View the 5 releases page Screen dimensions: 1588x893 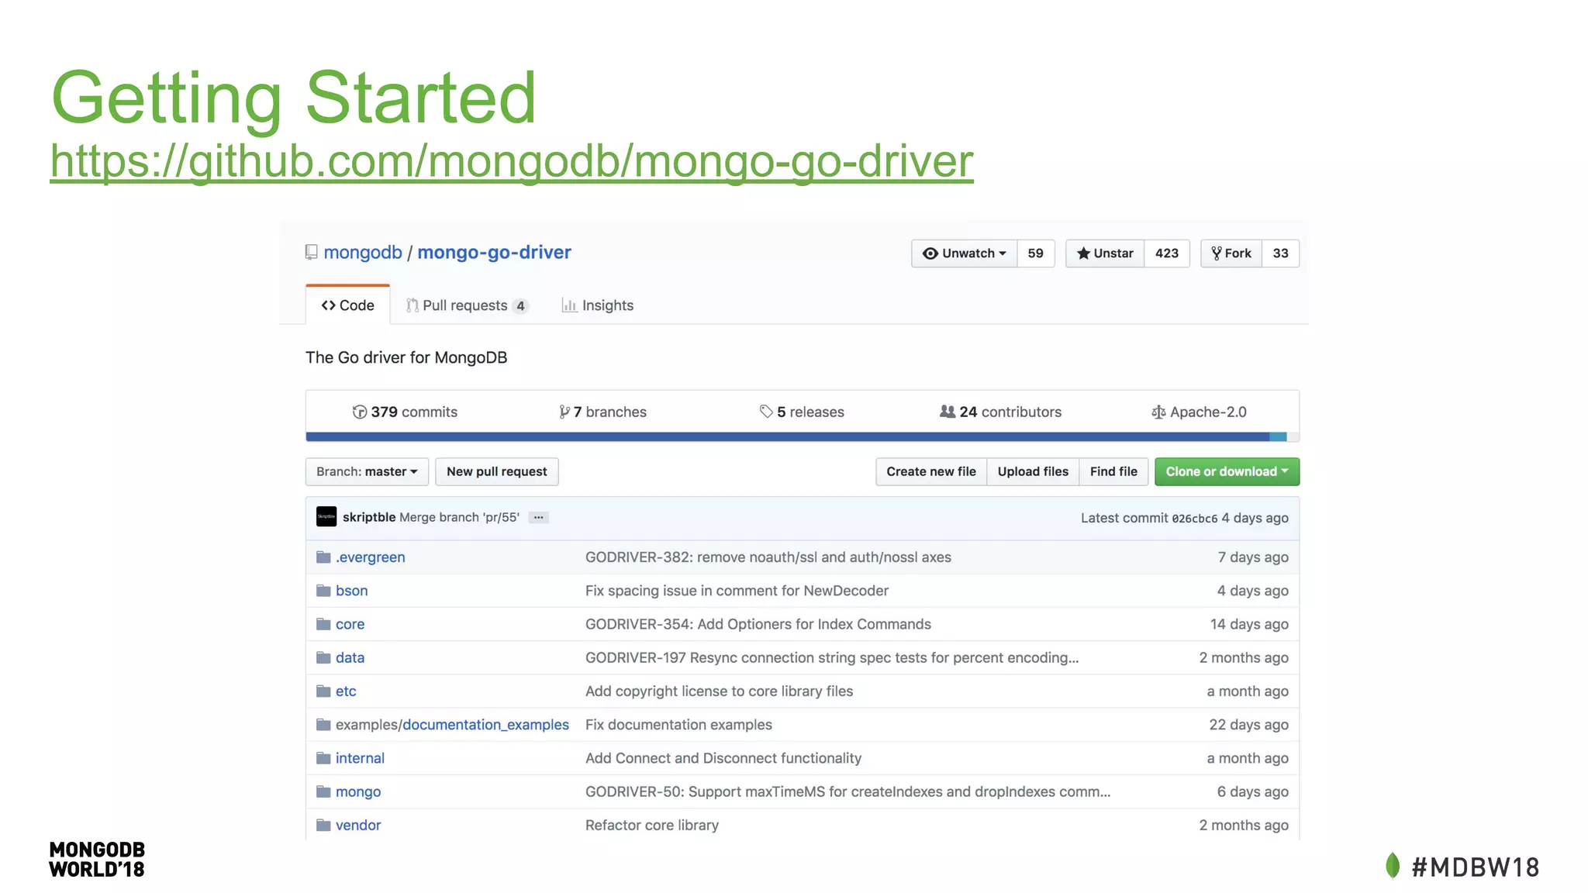[802, 412]
